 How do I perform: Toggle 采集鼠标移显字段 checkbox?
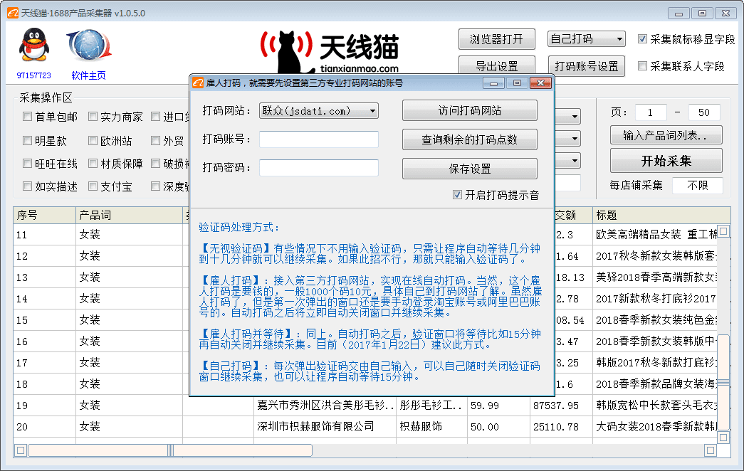pos(642,39)
